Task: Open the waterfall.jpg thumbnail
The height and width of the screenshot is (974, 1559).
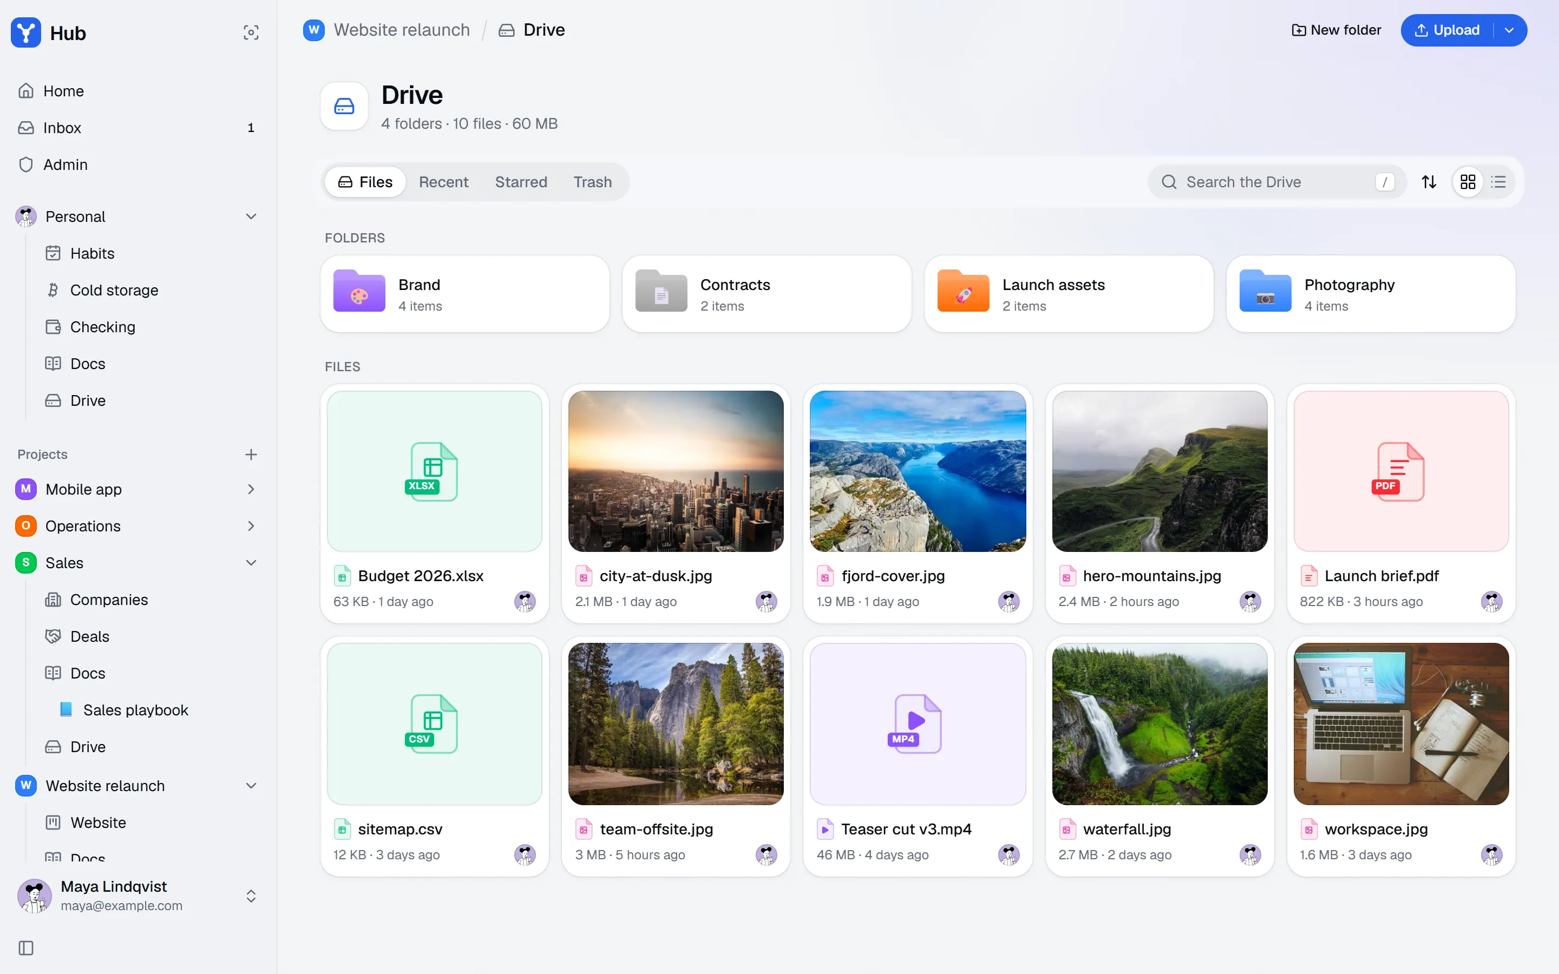Action: point(1160,723)
